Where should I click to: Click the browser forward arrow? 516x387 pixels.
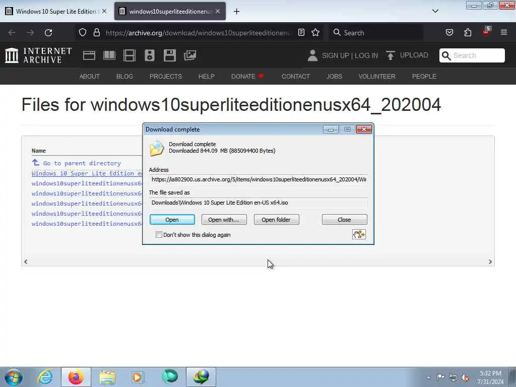30,33
